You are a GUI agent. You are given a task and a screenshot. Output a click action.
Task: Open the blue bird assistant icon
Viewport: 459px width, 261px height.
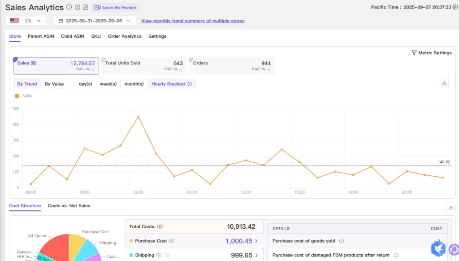(438, 249)
